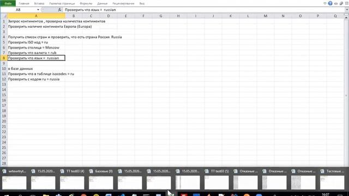Image resolution: width=349 pixels, height=196 pixels.
Task: Select column A header
Action: coord(37,16)
